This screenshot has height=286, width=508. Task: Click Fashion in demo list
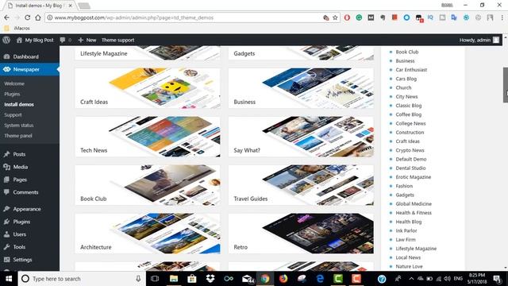pyautogui.click(x=404, y=186)
